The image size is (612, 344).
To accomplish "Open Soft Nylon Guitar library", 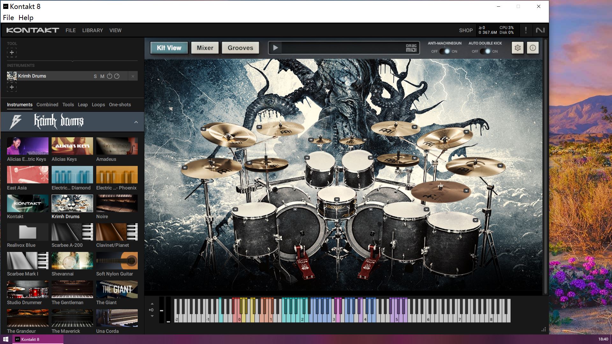I will 117,261.
